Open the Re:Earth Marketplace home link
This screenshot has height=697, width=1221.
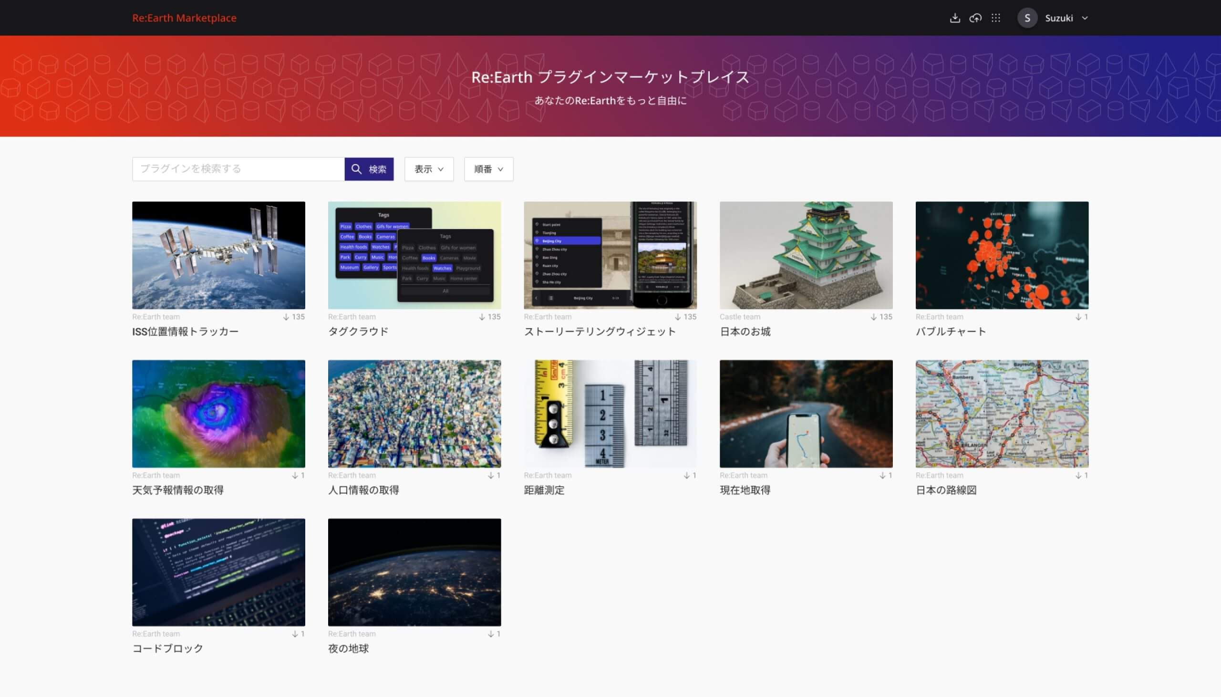tap(184, 18)
